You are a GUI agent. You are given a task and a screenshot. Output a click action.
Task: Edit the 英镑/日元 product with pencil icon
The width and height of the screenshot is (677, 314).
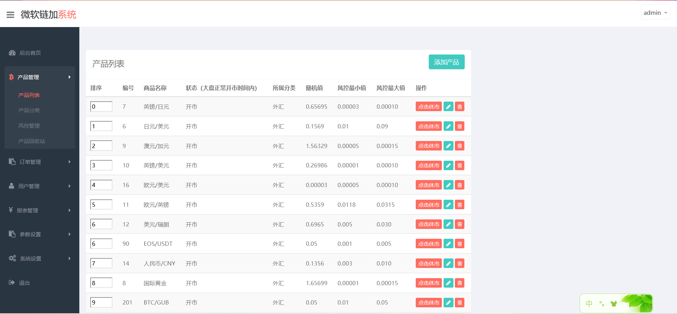pos(448,107)
